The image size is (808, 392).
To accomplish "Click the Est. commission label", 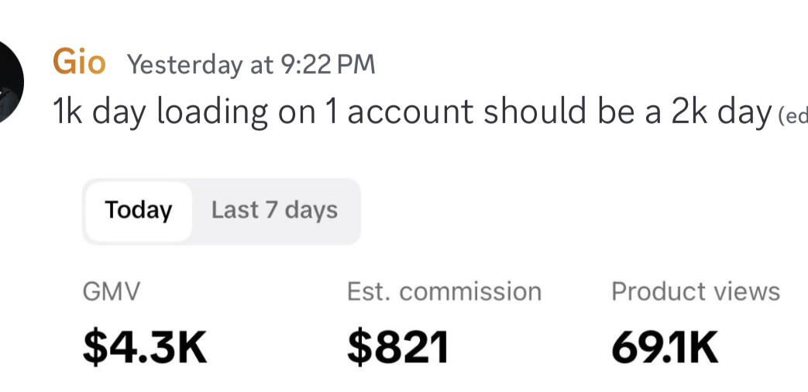I will pyautogui.click(x=444, y=292).
